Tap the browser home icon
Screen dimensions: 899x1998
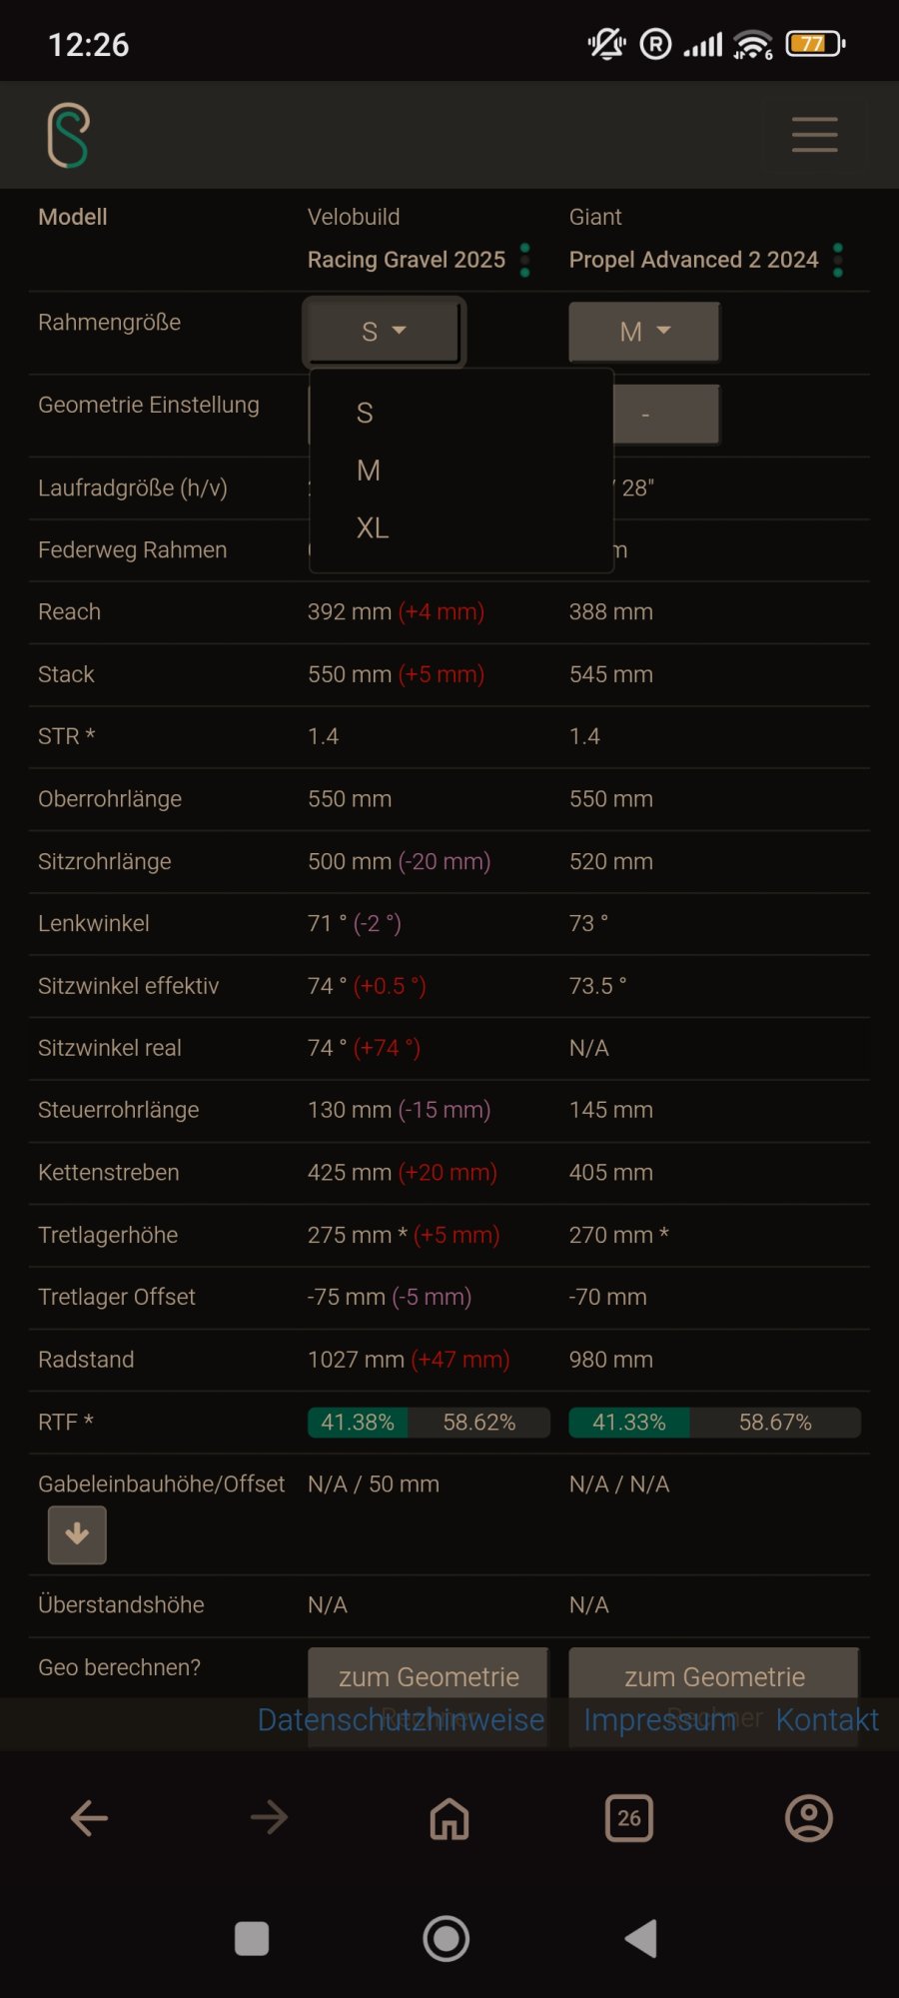(x=449, y=1818)
